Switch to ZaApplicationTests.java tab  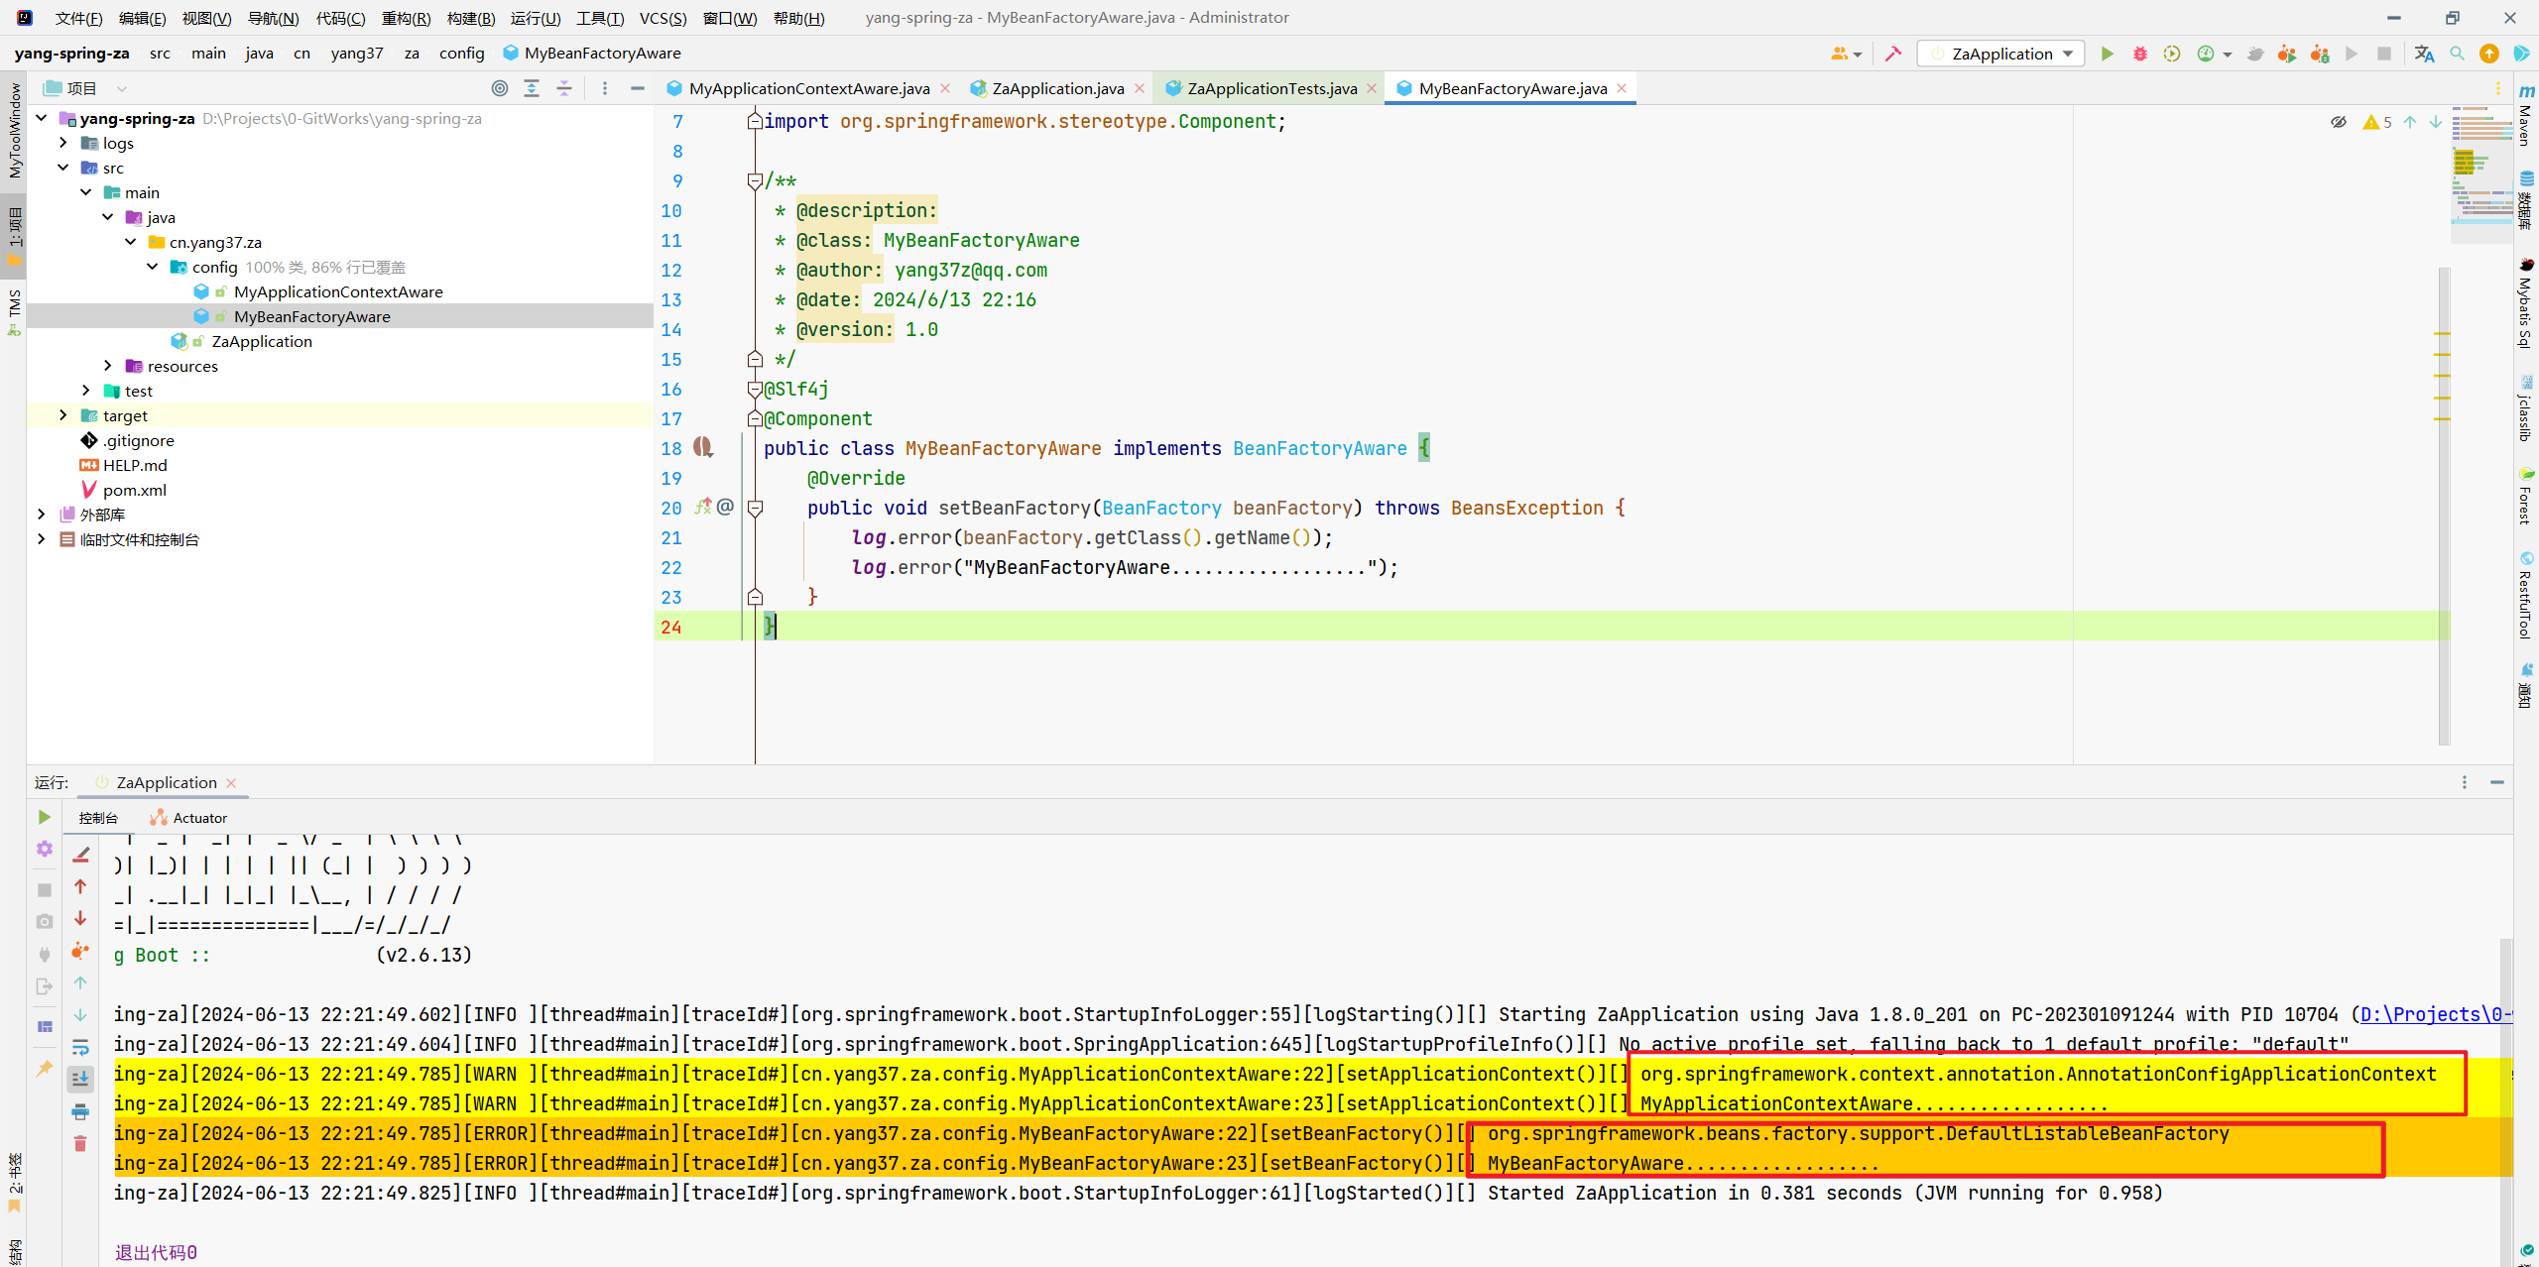1271,88
